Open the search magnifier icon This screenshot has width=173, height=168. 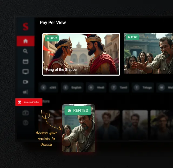25,51
